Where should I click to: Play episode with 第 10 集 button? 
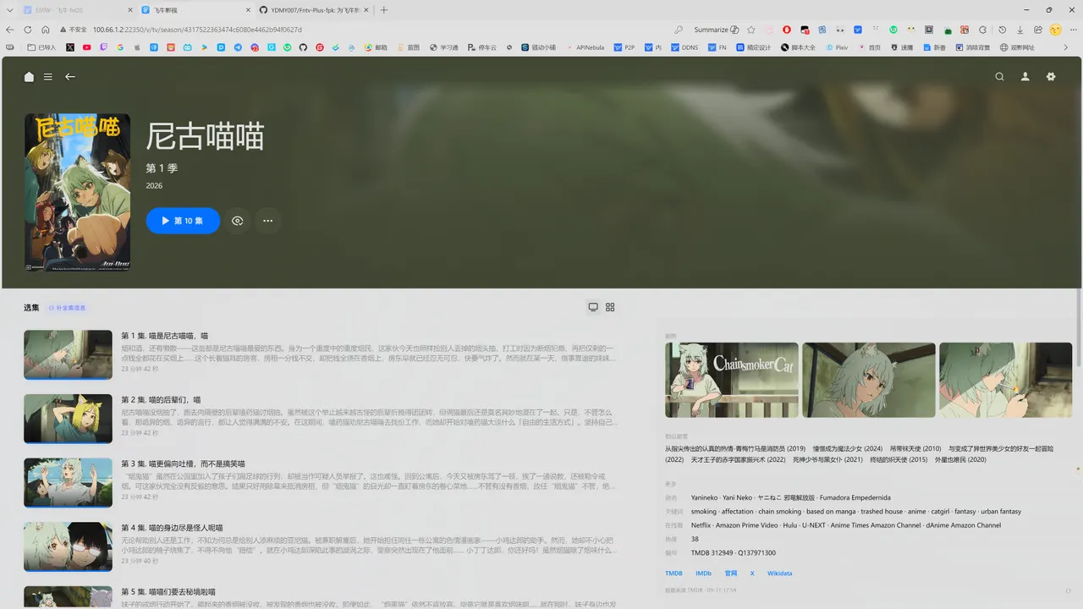183,221
